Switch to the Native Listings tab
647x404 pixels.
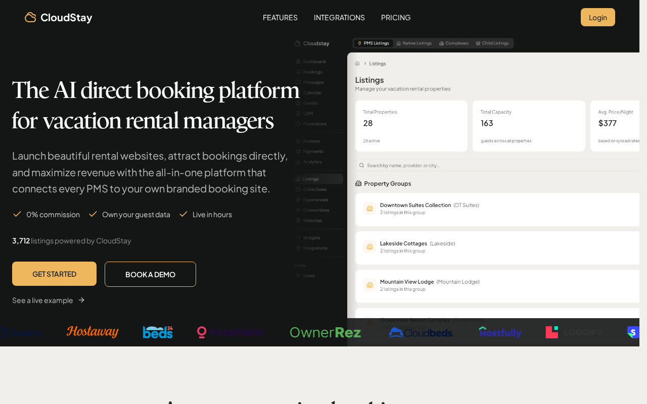point(414,43)
